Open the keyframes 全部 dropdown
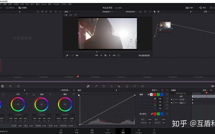 pos(205,90)
